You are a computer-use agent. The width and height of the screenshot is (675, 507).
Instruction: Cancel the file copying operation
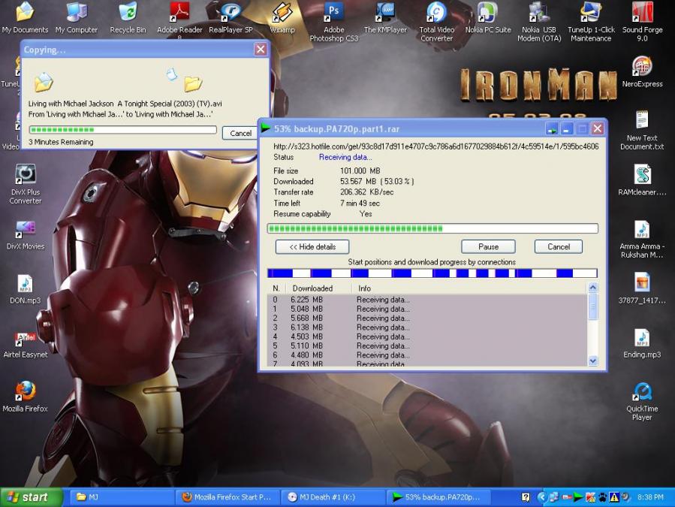240,133
